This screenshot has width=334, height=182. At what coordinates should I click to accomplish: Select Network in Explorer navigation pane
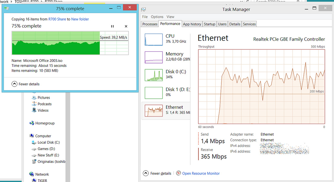pyautogui.click(x=42, y=174)
